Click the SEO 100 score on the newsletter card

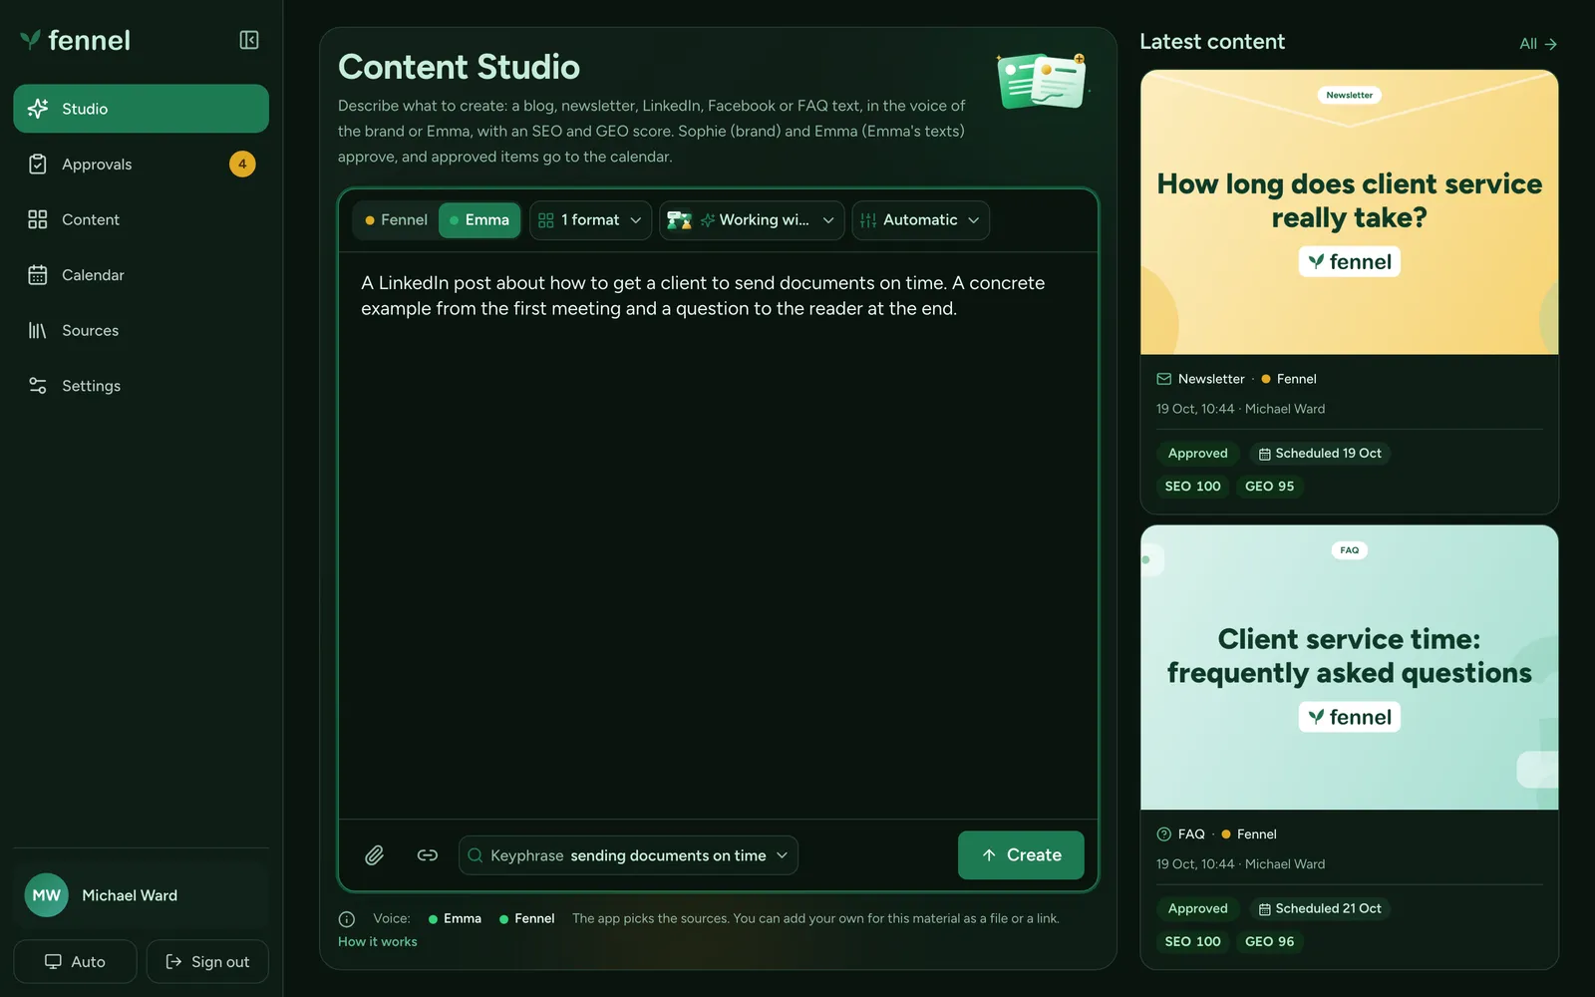click(x=1192, y=487)
